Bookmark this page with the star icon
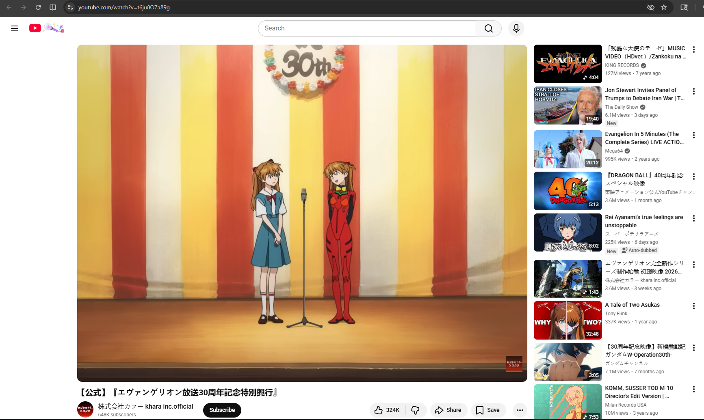The image size is (704, 420). click(664, 7)
